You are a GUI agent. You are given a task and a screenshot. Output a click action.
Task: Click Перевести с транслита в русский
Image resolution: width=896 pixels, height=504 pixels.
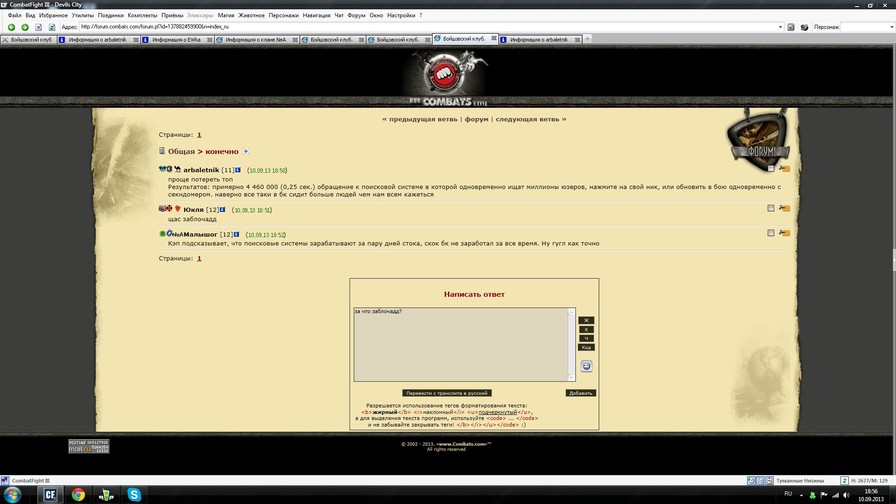click(447, 393)
